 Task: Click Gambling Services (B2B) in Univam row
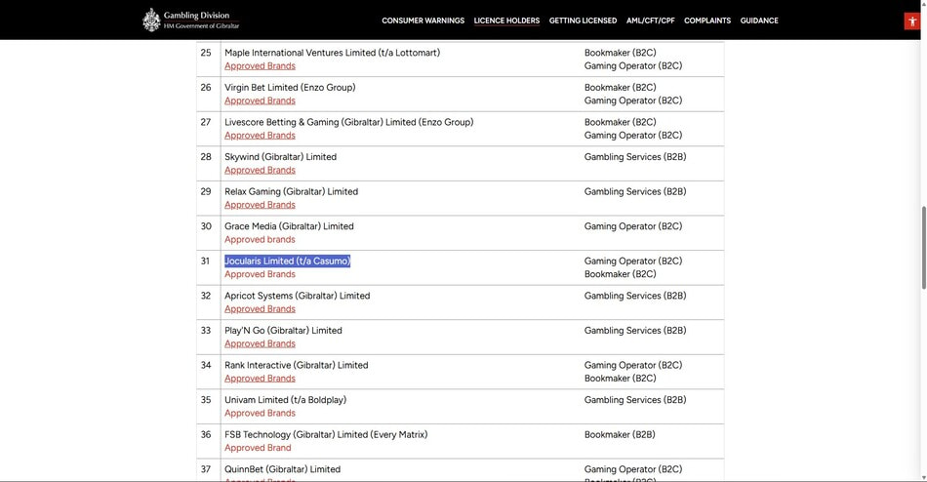(x=635, y=400)
